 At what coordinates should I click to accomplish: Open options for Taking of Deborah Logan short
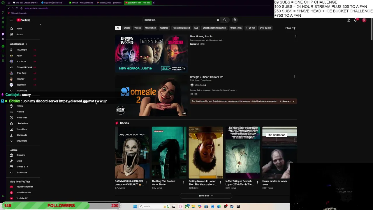point(257,183)
